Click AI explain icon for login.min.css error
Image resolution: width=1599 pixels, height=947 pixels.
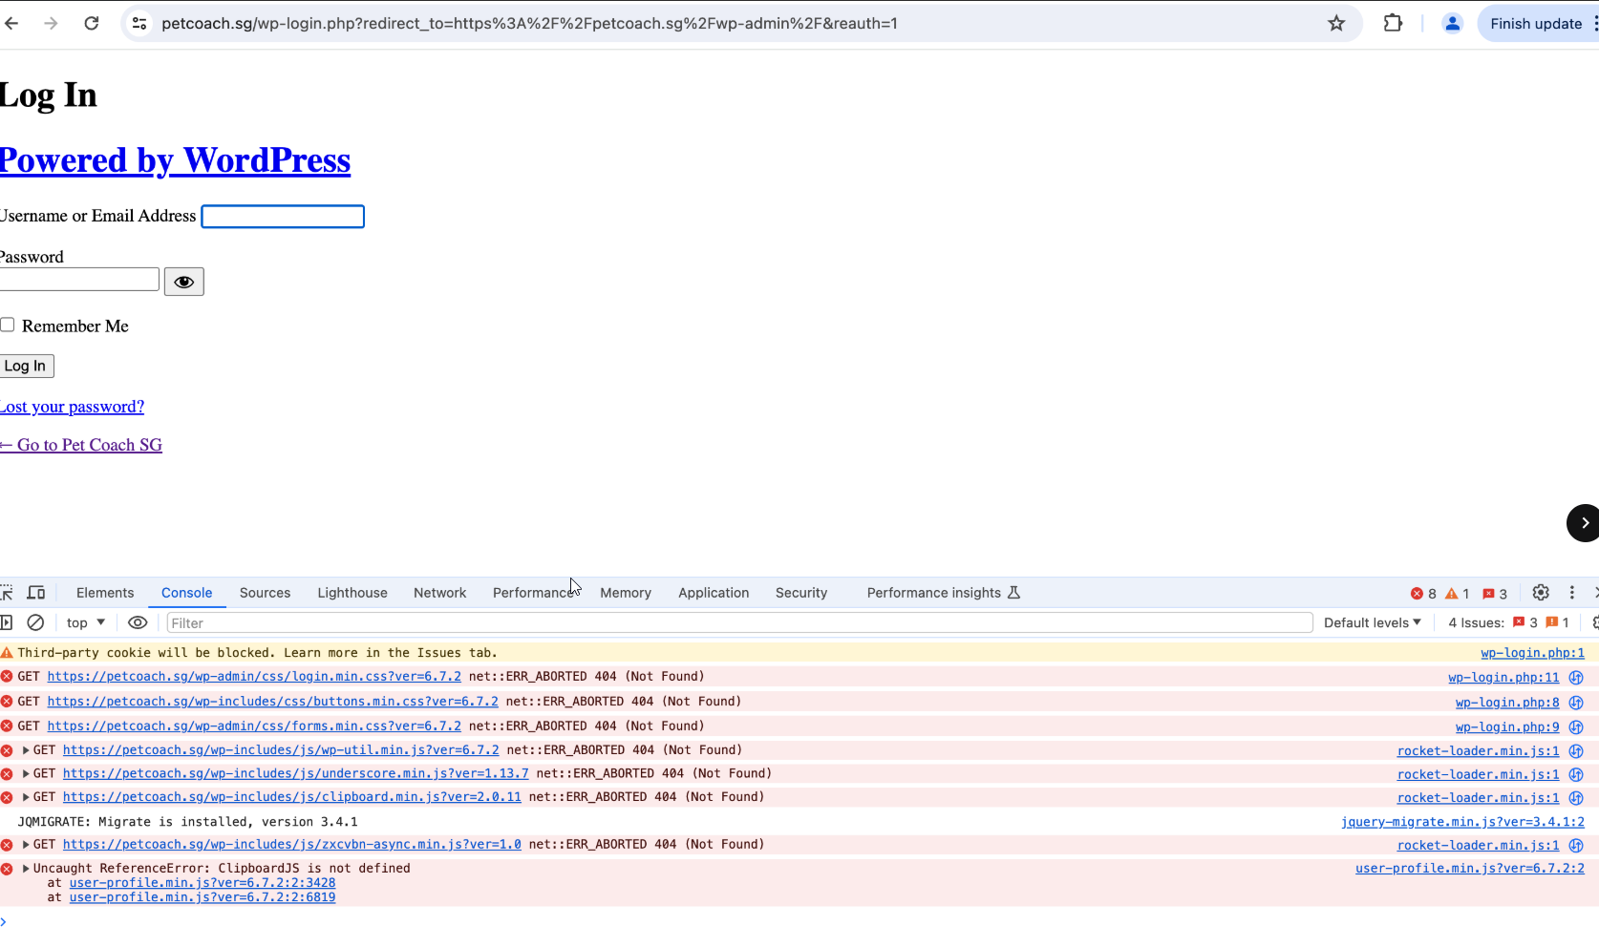coord(1576,678)
